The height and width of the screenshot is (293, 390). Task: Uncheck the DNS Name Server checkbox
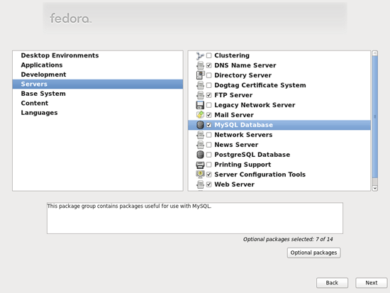tap(209, 65)
